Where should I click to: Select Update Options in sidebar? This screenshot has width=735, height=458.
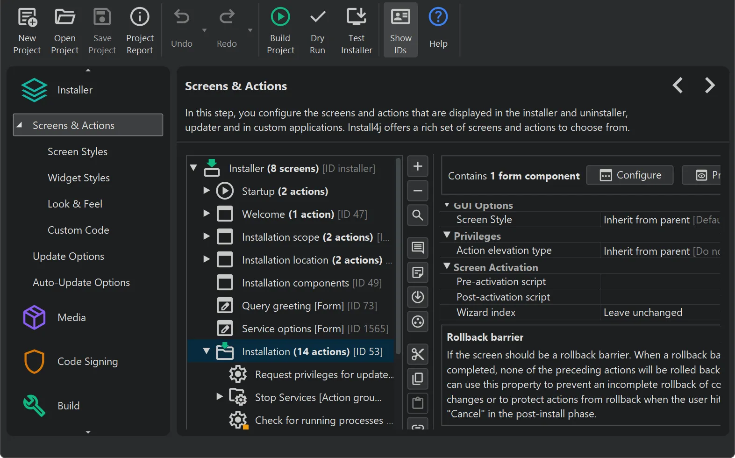click(x=68, y=257)
